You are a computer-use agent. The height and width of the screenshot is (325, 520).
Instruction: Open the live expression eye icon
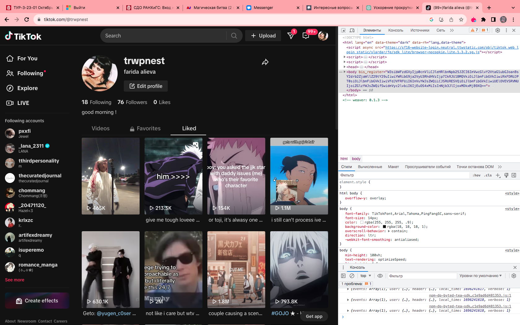click(380, 276)
